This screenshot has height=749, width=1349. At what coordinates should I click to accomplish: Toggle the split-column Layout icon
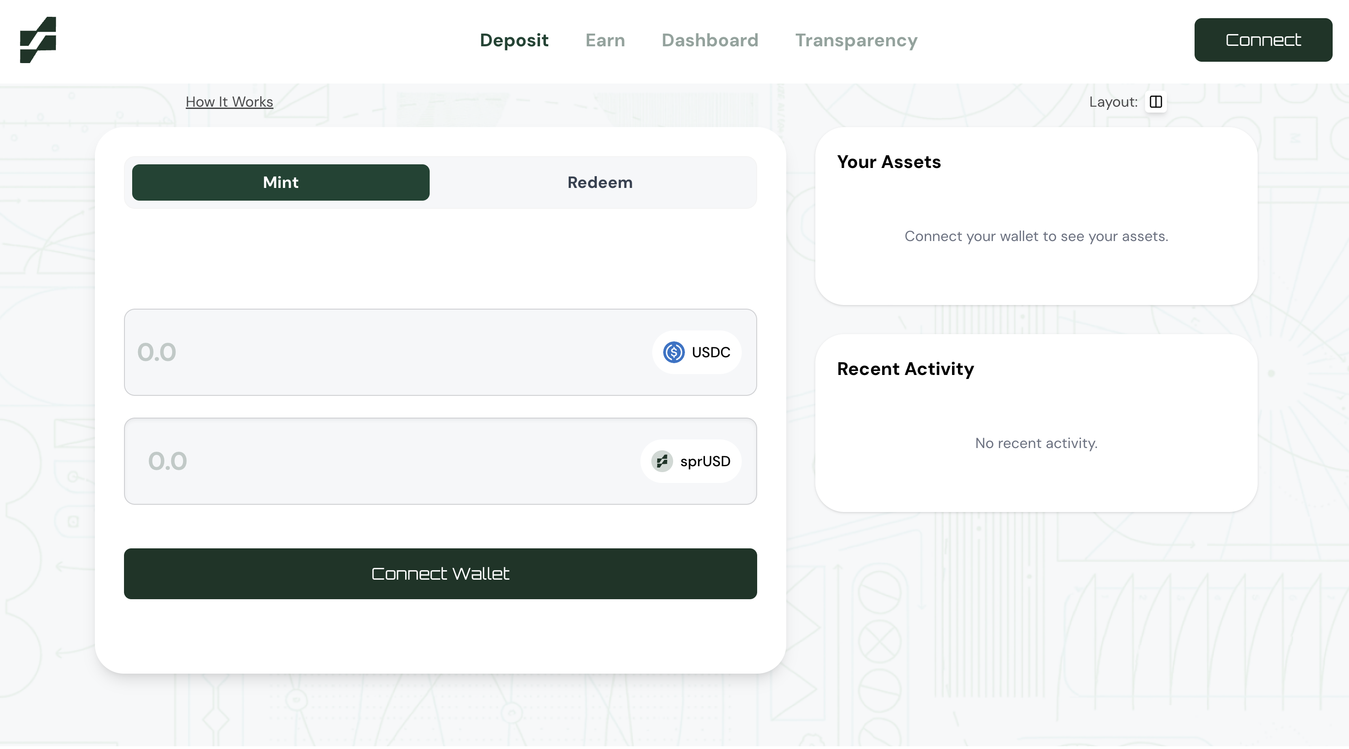click(1155, 102)
